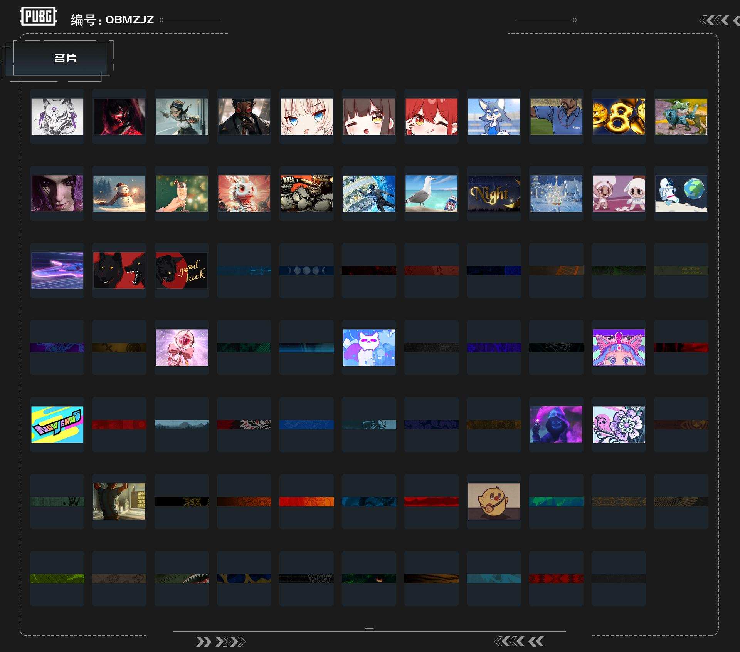
Task: Select the NewJeans name card
Action: coord(57,424)
